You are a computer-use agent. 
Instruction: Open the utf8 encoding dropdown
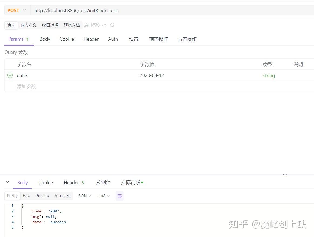tap(104, 196)
